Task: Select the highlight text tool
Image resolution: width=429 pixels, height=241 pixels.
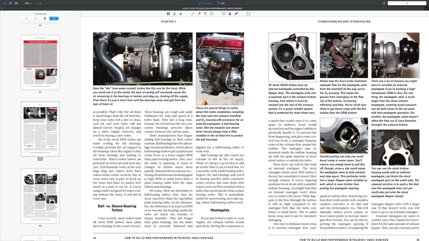Action: point(168,14)
